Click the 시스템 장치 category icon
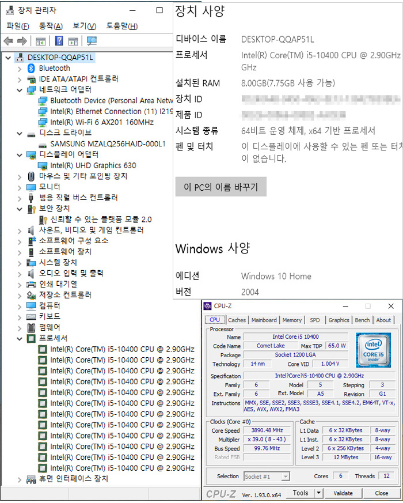Viewport: 403px width, 503px height. (x=31, y=263)
